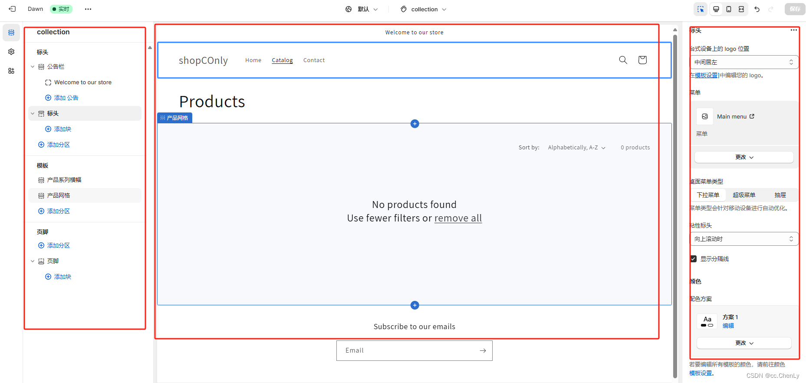Click 添加分区 in the 标头 group
Image resolution: width=806 pixels, height=383 pixels.
click(x=54, y=145)
